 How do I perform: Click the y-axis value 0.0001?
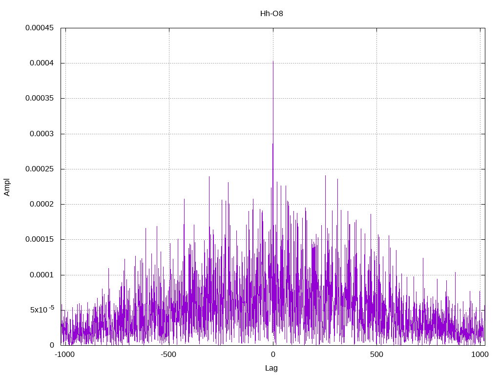(42, 275)
